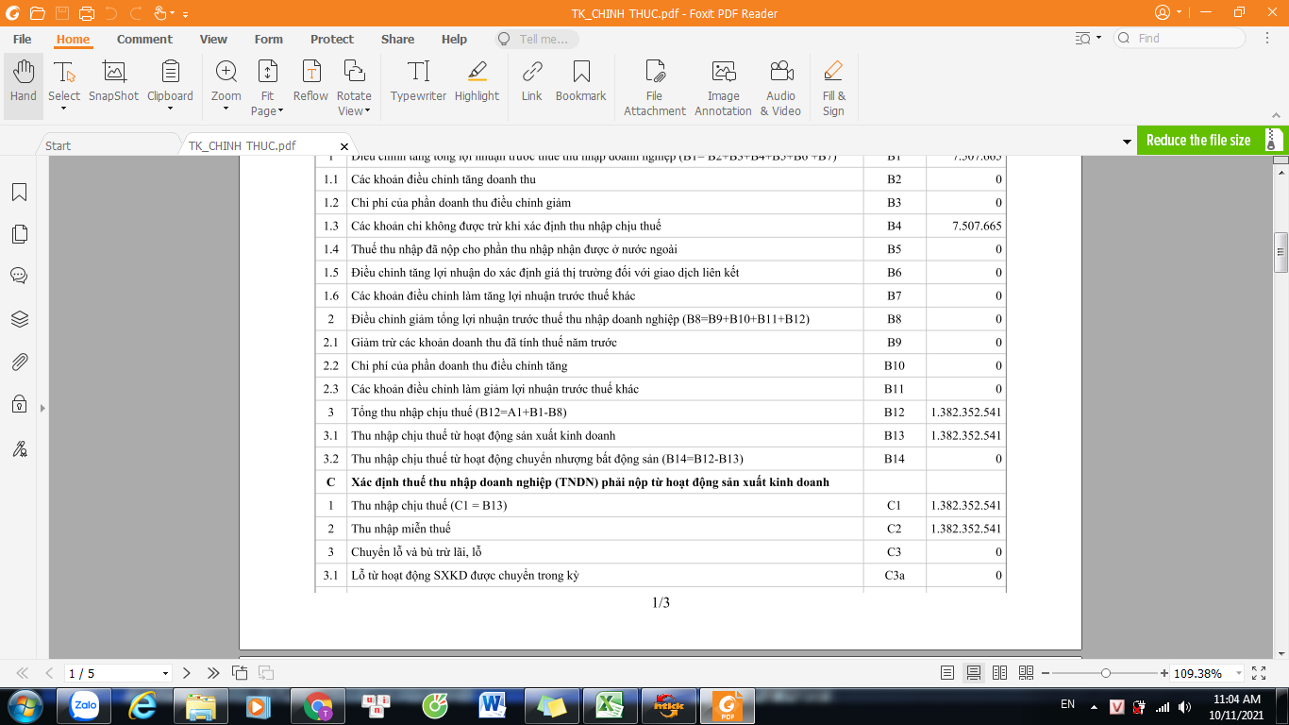This screenshot has height=725, width=1289.
Task: Select the Typewriter tool
Action: pyautogui.click(x=418, y=82)
